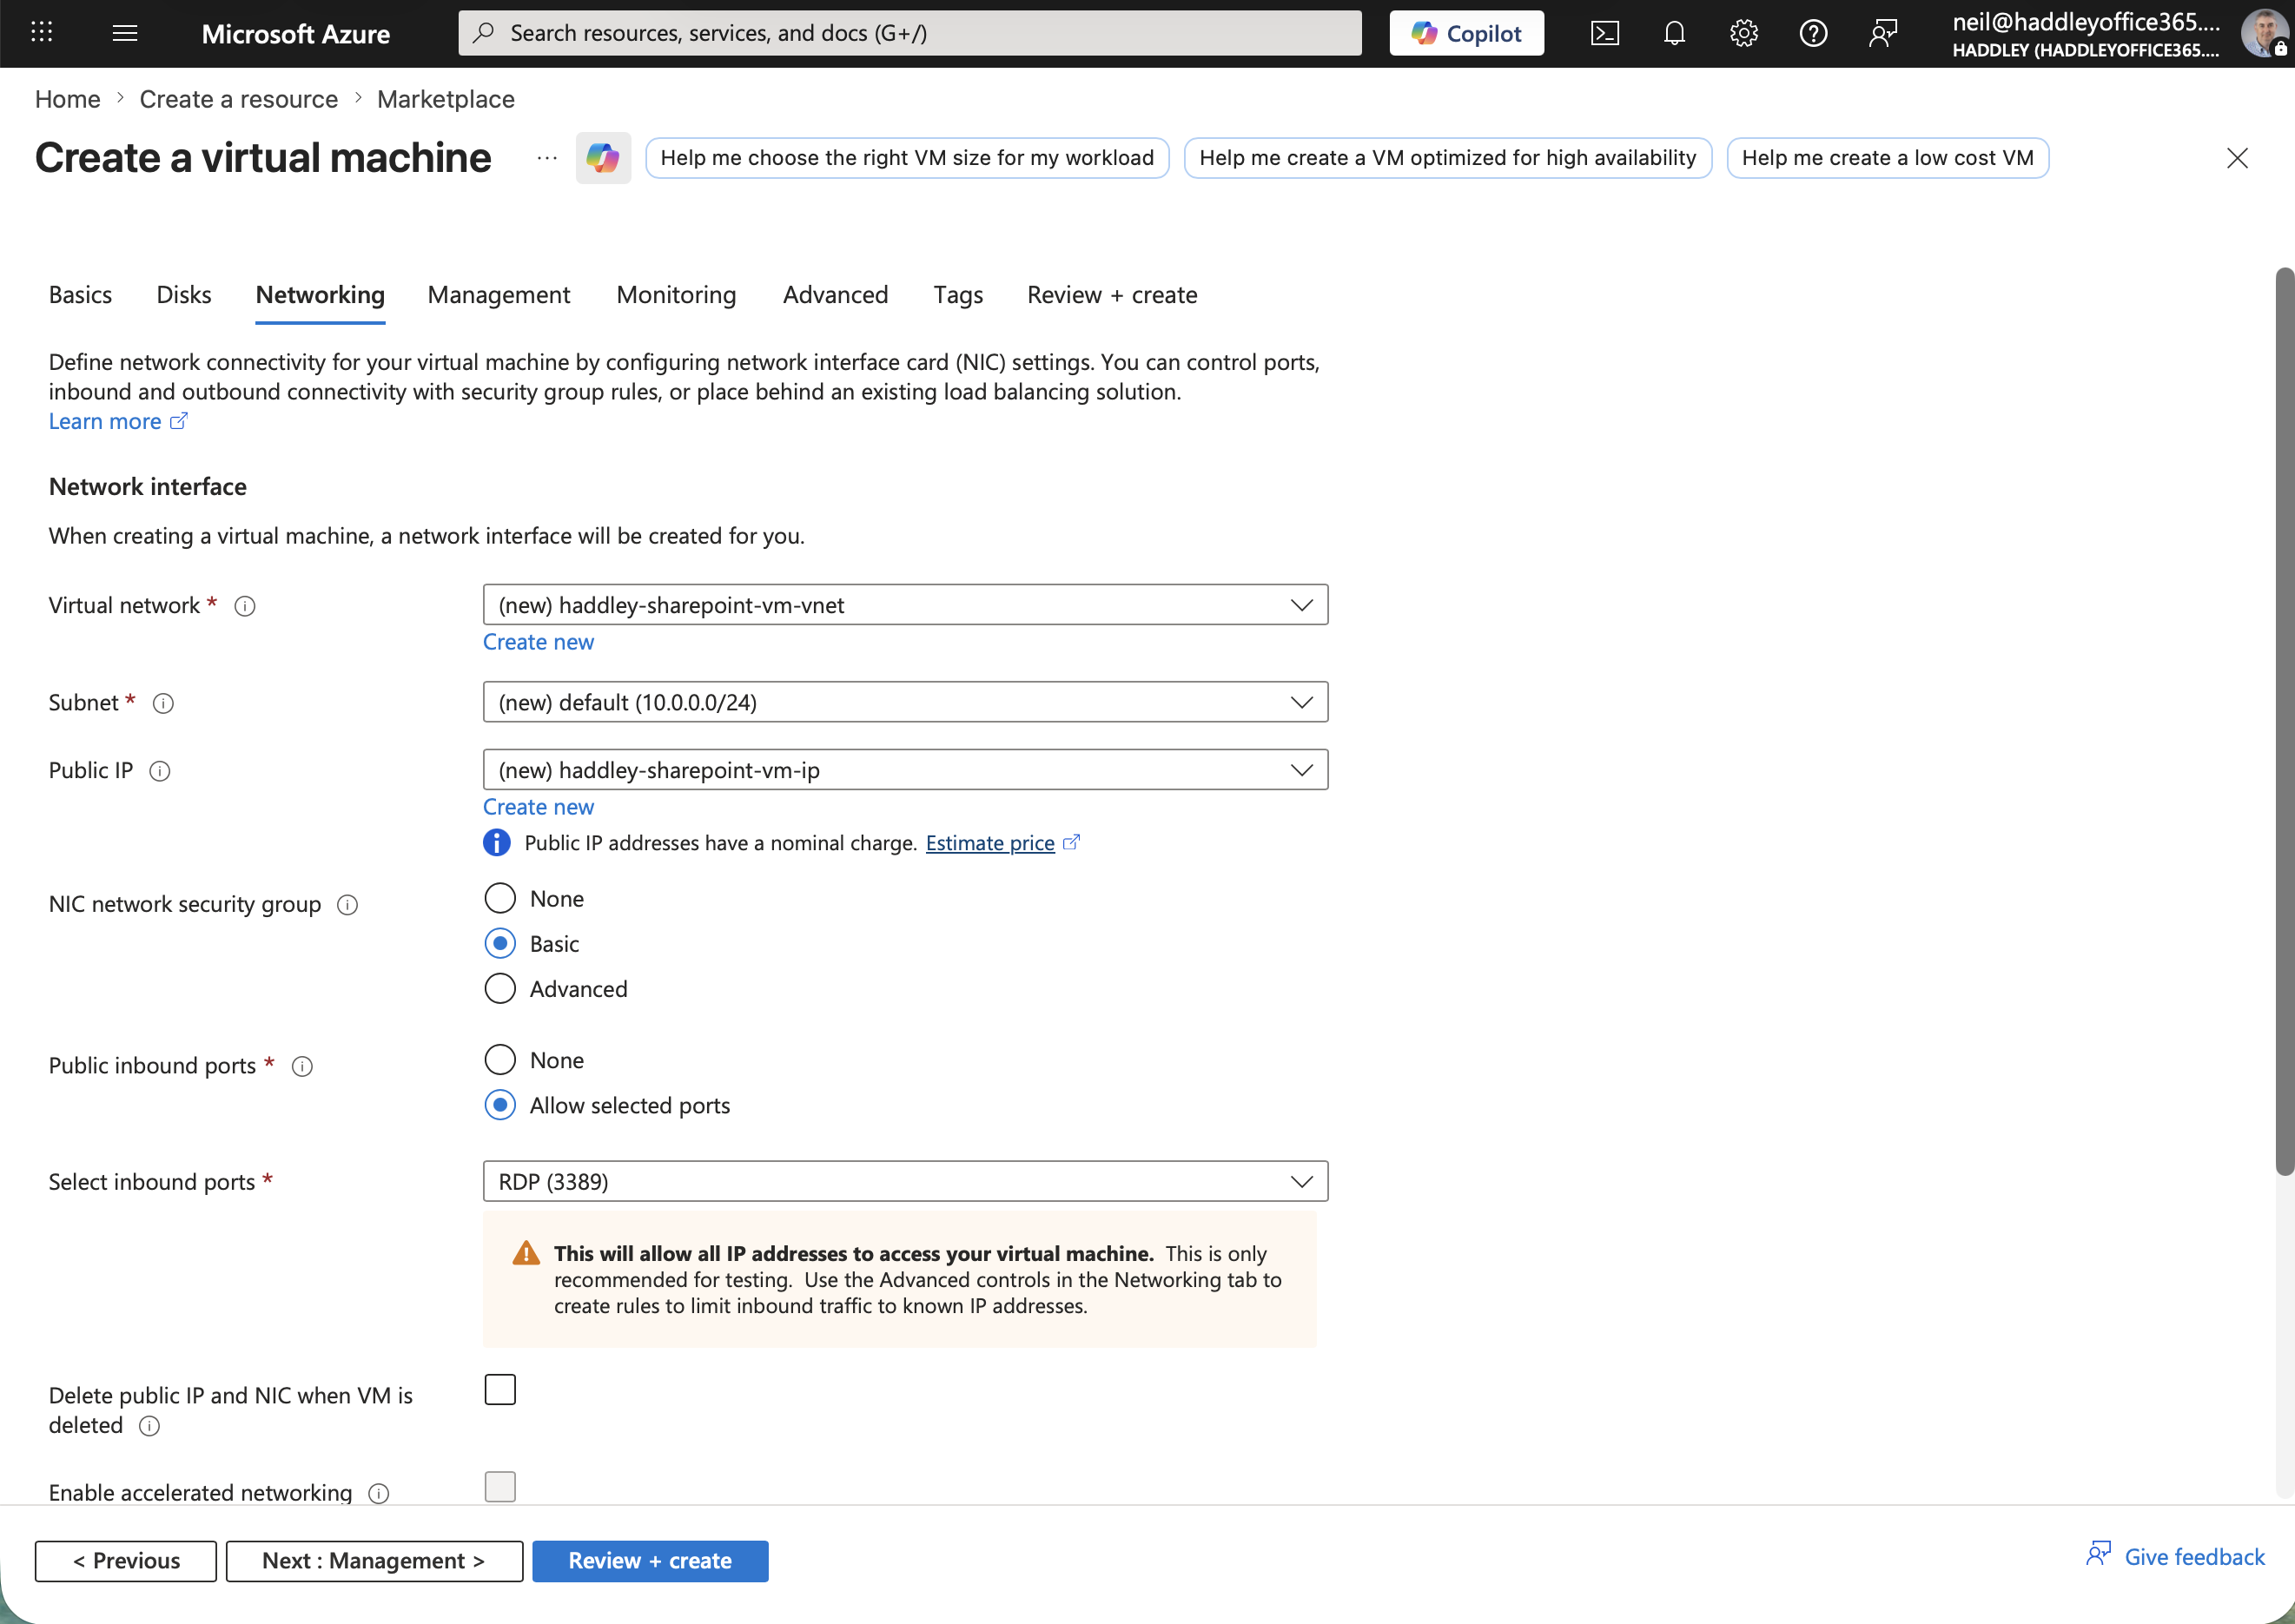The width and height of the screenshot is (2295, 1624).
Task: Open the account avatar picture
Action: 2264,33
